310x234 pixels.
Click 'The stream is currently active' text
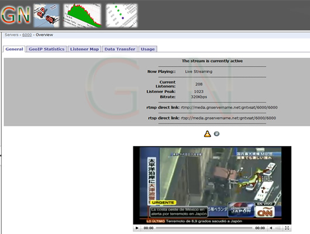[212, 61]
